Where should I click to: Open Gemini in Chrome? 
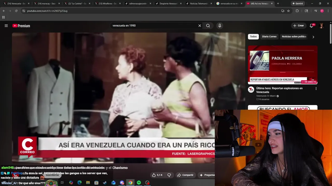297,4
